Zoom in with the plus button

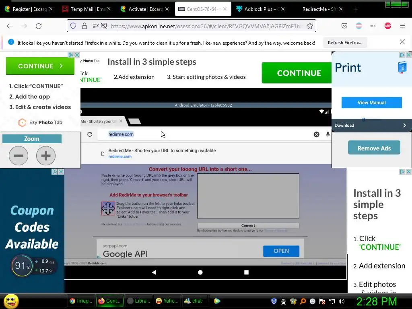[46, 156]
